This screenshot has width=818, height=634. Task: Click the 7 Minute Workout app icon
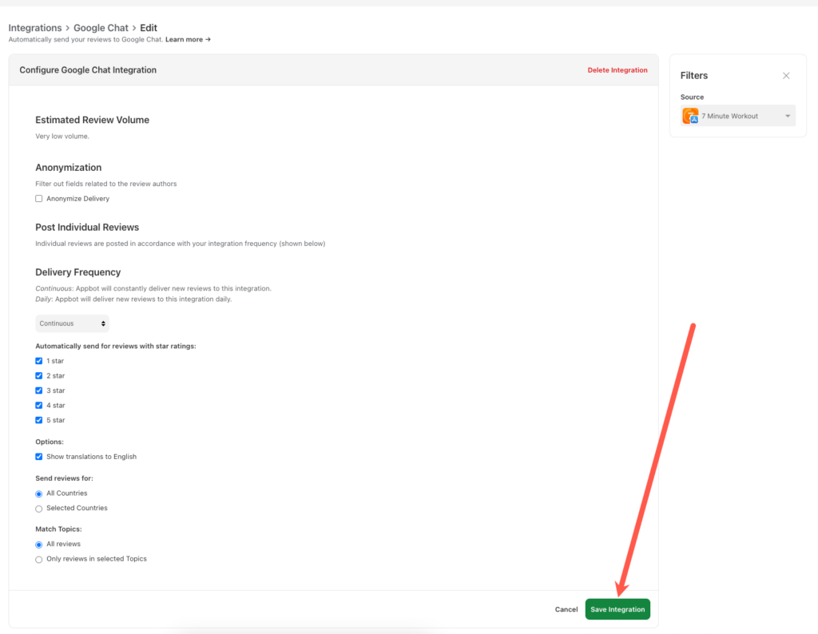(x=690, y=114)
